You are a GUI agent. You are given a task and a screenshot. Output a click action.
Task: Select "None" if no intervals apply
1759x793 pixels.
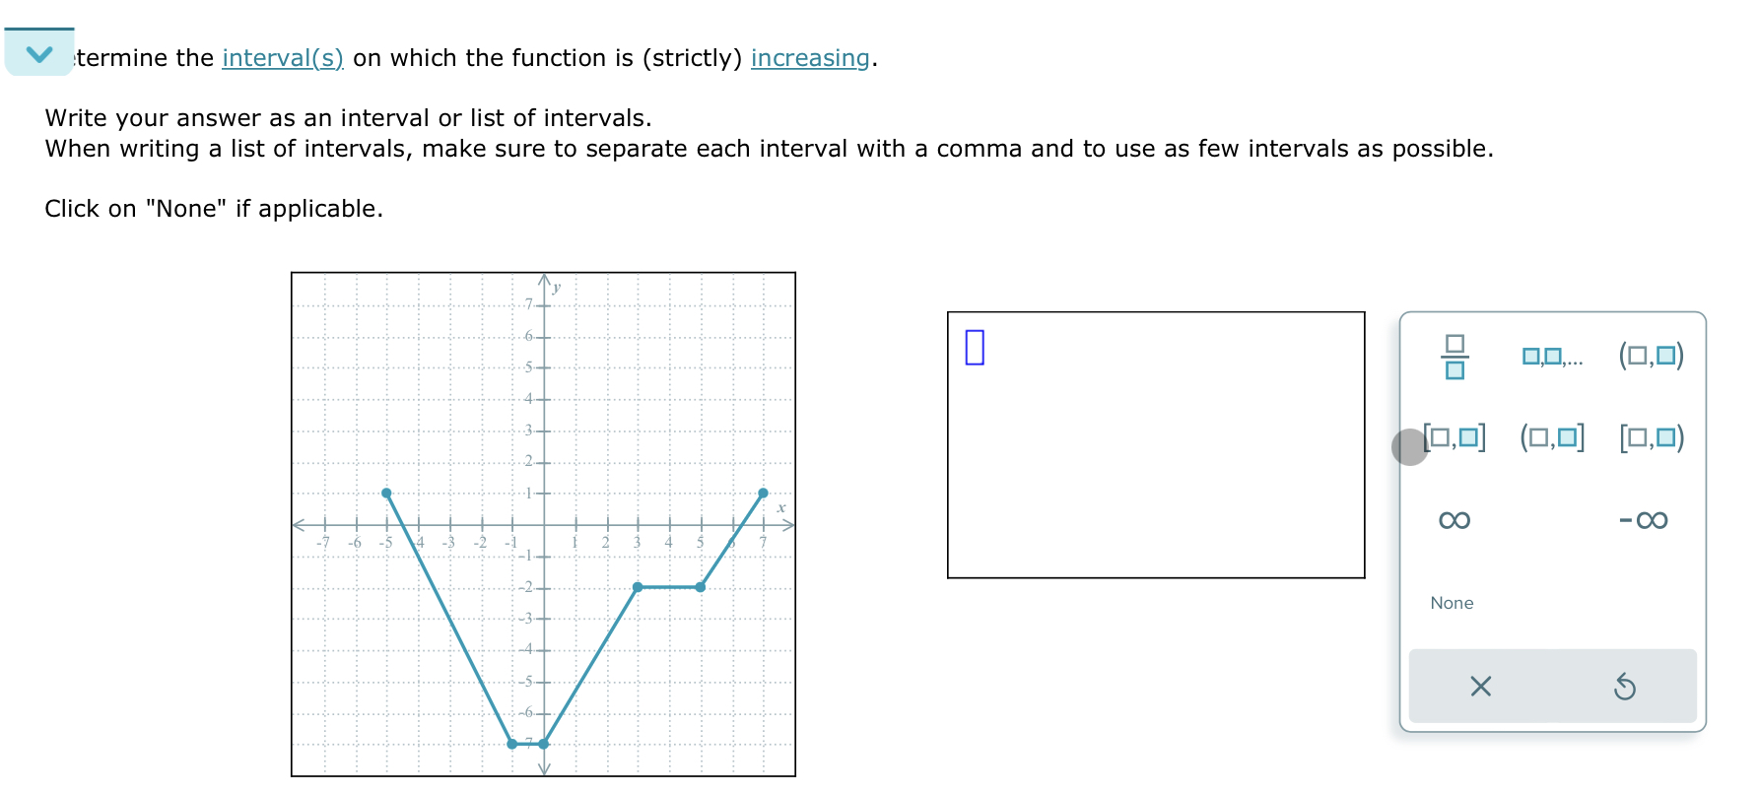1451,603
